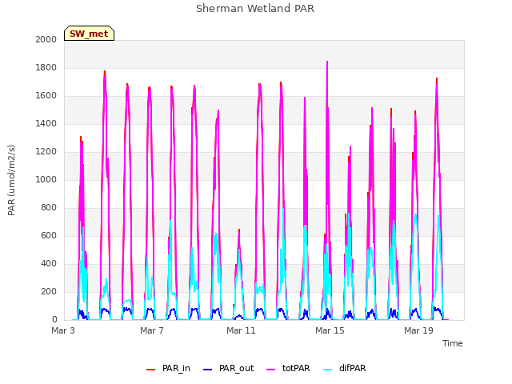
Task: Click the Time x-axis label
Action: coord(453,343)
